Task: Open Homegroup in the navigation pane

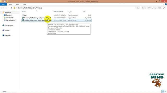Action: point(9,25)
